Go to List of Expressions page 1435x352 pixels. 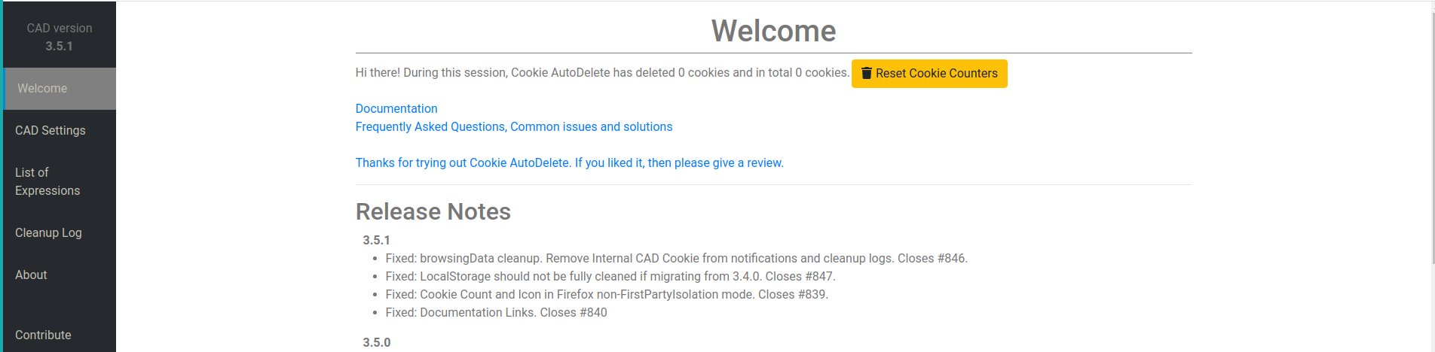47,182
